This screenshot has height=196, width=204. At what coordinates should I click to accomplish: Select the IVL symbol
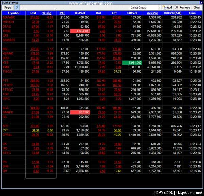[x=5, y=117]
